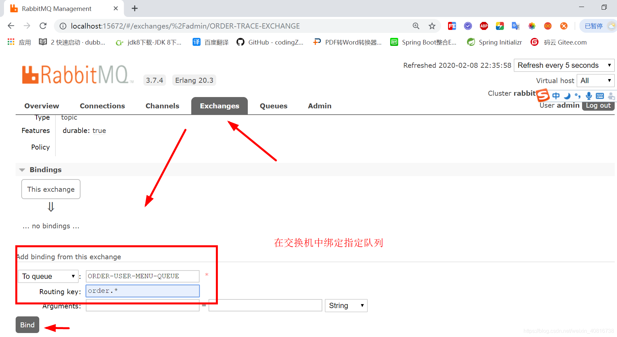Open the jdk8 download bookmark
Viewport: 617px width, 337px height.
149,42
